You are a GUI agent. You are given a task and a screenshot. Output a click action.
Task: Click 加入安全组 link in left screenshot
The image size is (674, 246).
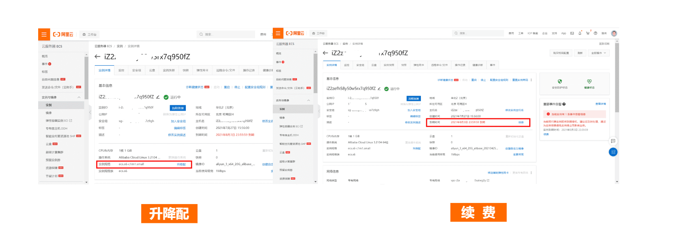(178, 121)
